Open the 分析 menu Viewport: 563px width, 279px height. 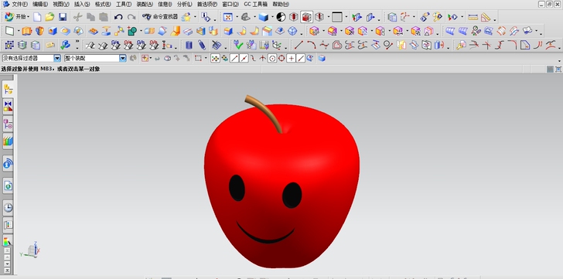point(185,5)
